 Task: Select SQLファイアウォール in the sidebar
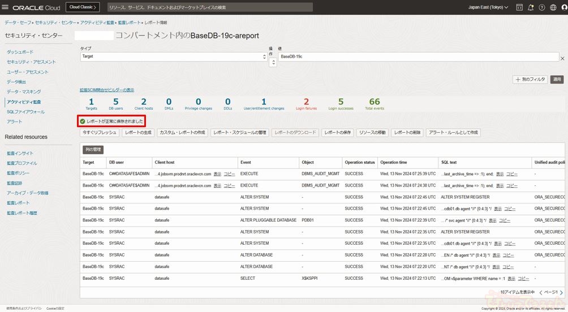[25, 112]
